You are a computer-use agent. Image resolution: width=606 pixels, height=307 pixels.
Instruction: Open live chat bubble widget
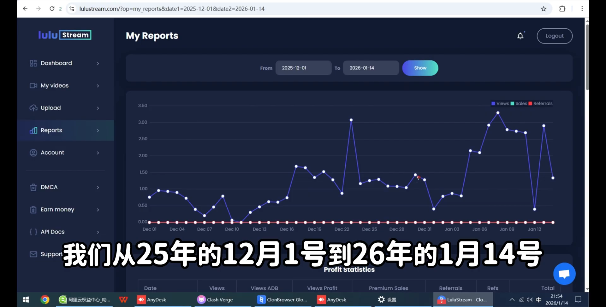(564, 274)
